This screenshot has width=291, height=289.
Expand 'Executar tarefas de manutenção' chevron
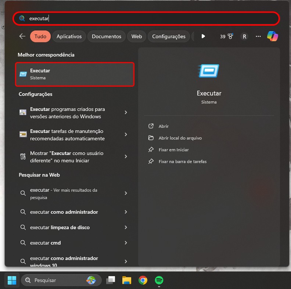click(126, 135)
